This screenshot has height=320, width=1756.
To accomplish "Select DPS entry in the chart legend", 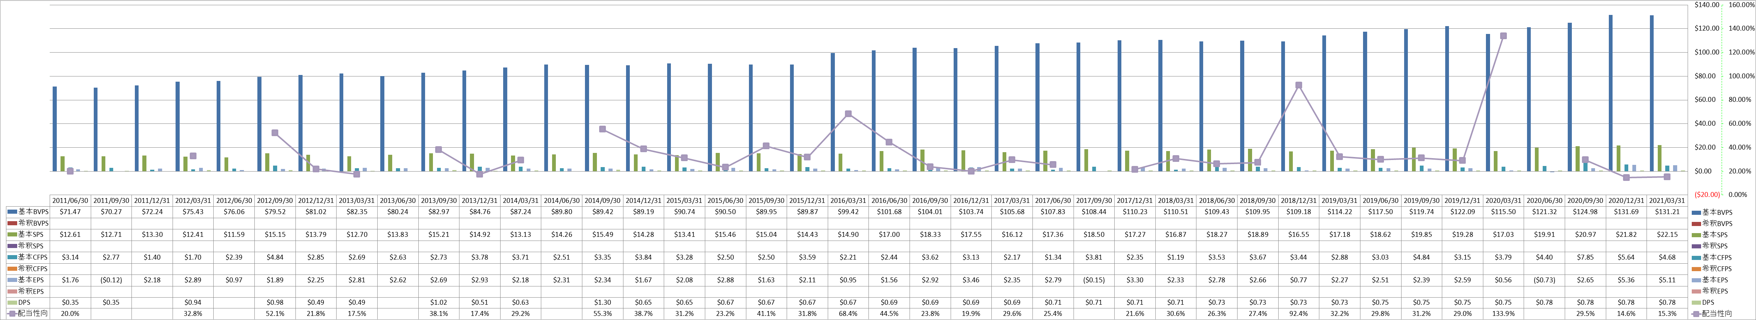I will [1703, 302].
